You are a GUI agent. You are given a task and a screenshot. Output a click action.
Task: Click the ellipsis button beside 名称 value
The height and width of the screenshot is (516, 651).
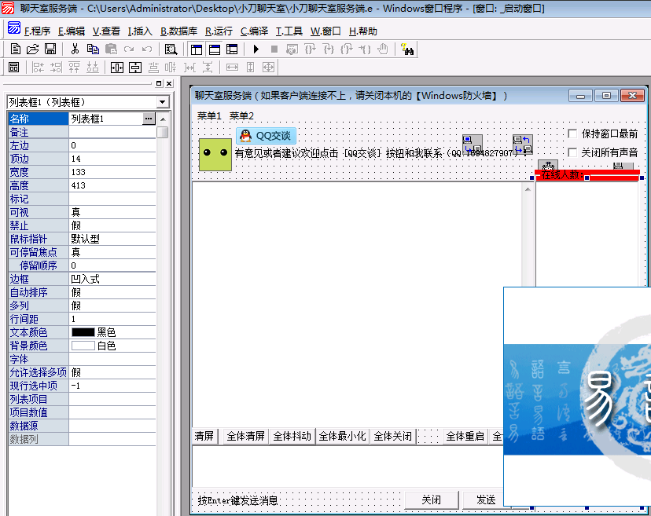(149, 119)
